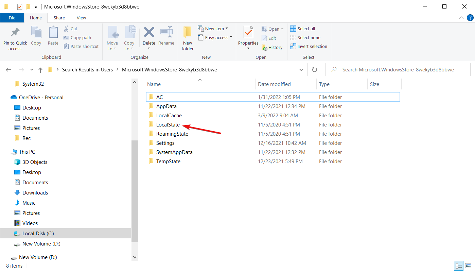Open Music in navigation pane
This screenshot has width=475, height=271.
click(x=29, y=203)
